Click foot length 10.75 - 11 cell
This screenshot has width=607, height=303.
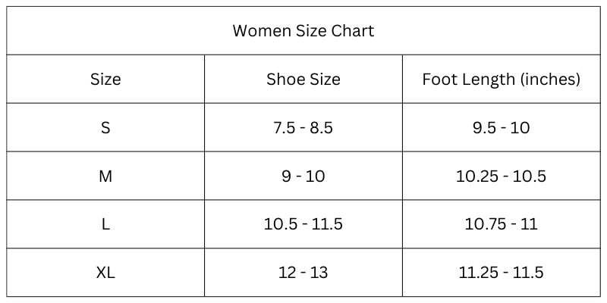(502, 224)
